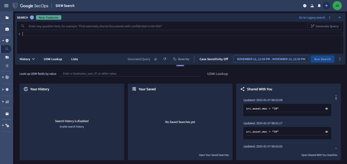Collapse the search panel with chevron up
The height and width of the screenshot is (164, 347).
tap(340, 18)
